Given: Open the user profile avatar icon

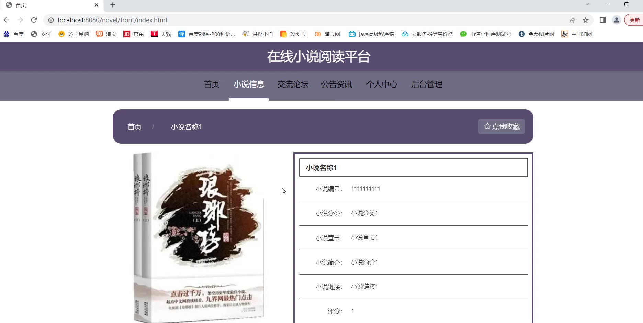Looking at the screenshot, I should tap(617, 20).
